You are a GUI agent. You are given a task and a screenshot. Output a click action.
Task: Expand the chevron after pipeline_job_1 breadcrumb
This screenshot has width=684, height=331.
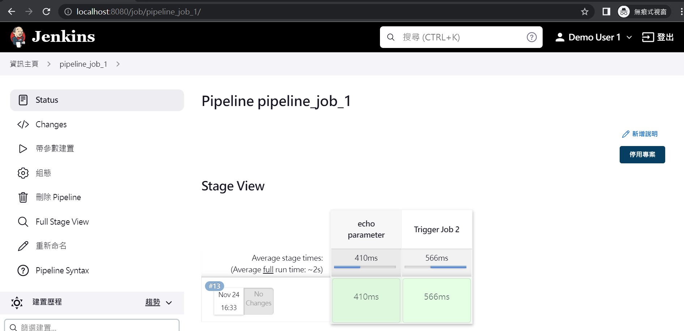tap(118, 64)
